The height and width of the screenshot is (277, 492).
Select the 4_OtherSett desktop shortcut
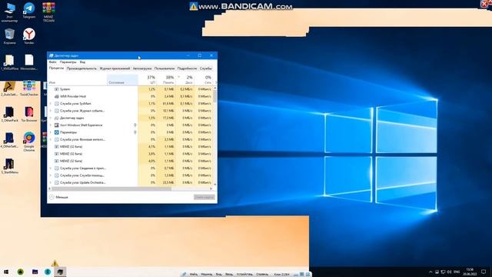point(9,140)
